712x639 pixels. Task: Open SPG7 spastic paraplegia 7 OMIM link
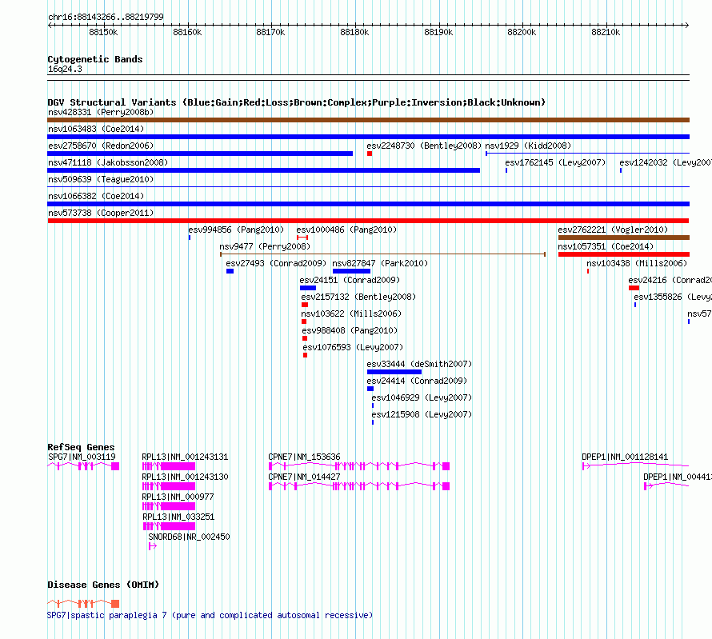[x=210, y=615]
